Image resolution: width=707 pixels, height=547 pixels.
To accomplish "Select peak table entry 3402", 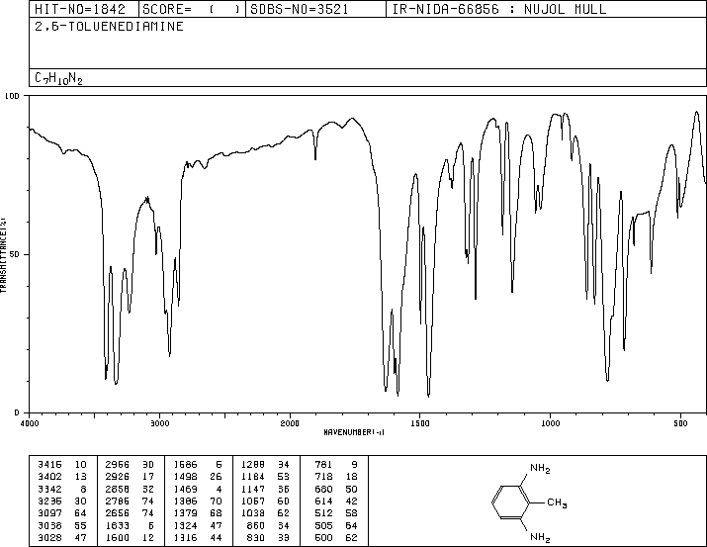I will (x=61, y=477).
